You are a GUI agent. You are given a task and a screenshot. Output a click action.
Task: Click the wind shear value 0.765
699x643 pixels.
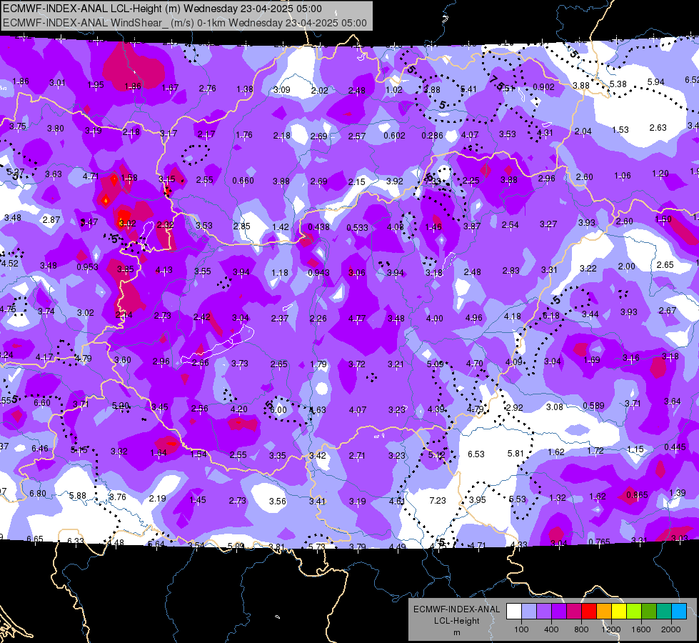(x=599, y=542)
